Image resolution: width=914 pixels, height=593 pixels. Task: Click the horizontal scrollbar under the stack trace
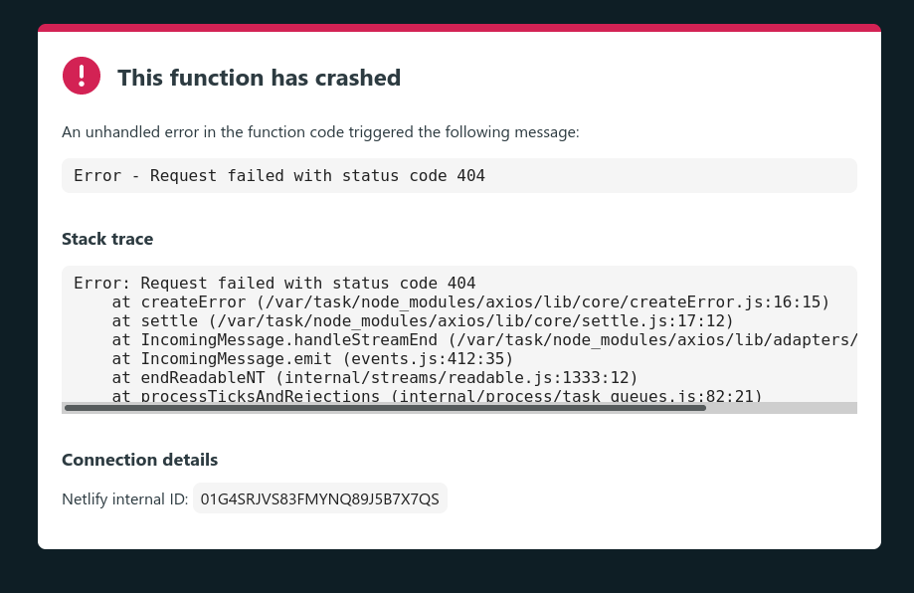pyautogui.click(x=457, y=407)
